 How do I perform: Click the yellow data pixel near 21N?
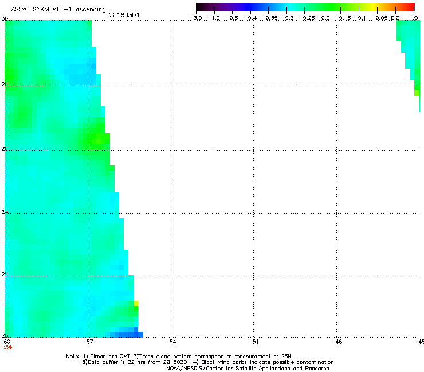[x=136, y=303]
